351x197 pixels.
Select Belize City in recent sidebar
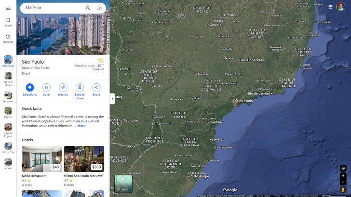pyautogui.click(x=8, y=148)
